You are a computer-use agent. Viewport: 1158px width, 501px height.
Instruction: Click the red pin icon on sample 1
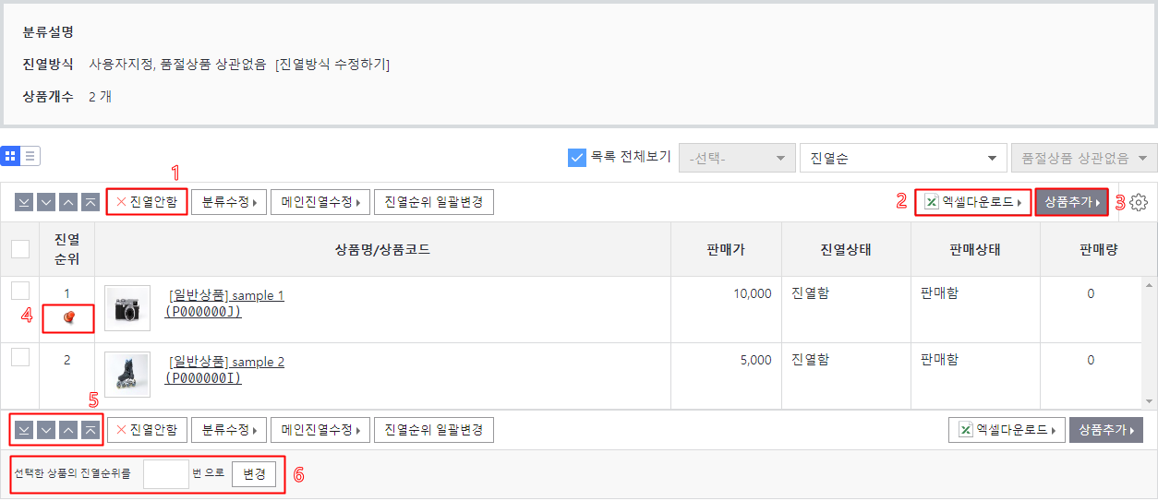(67, 318)
